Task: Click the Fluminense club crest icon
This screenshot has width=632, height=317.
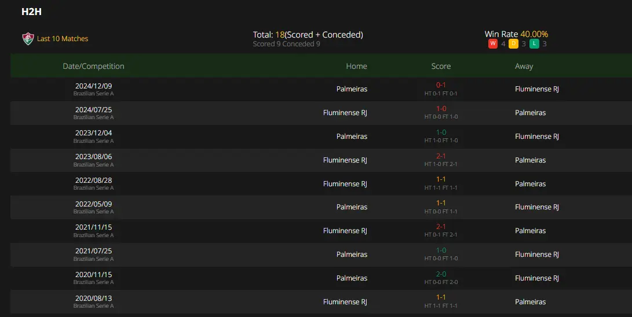Action: (x=28, y=39)
